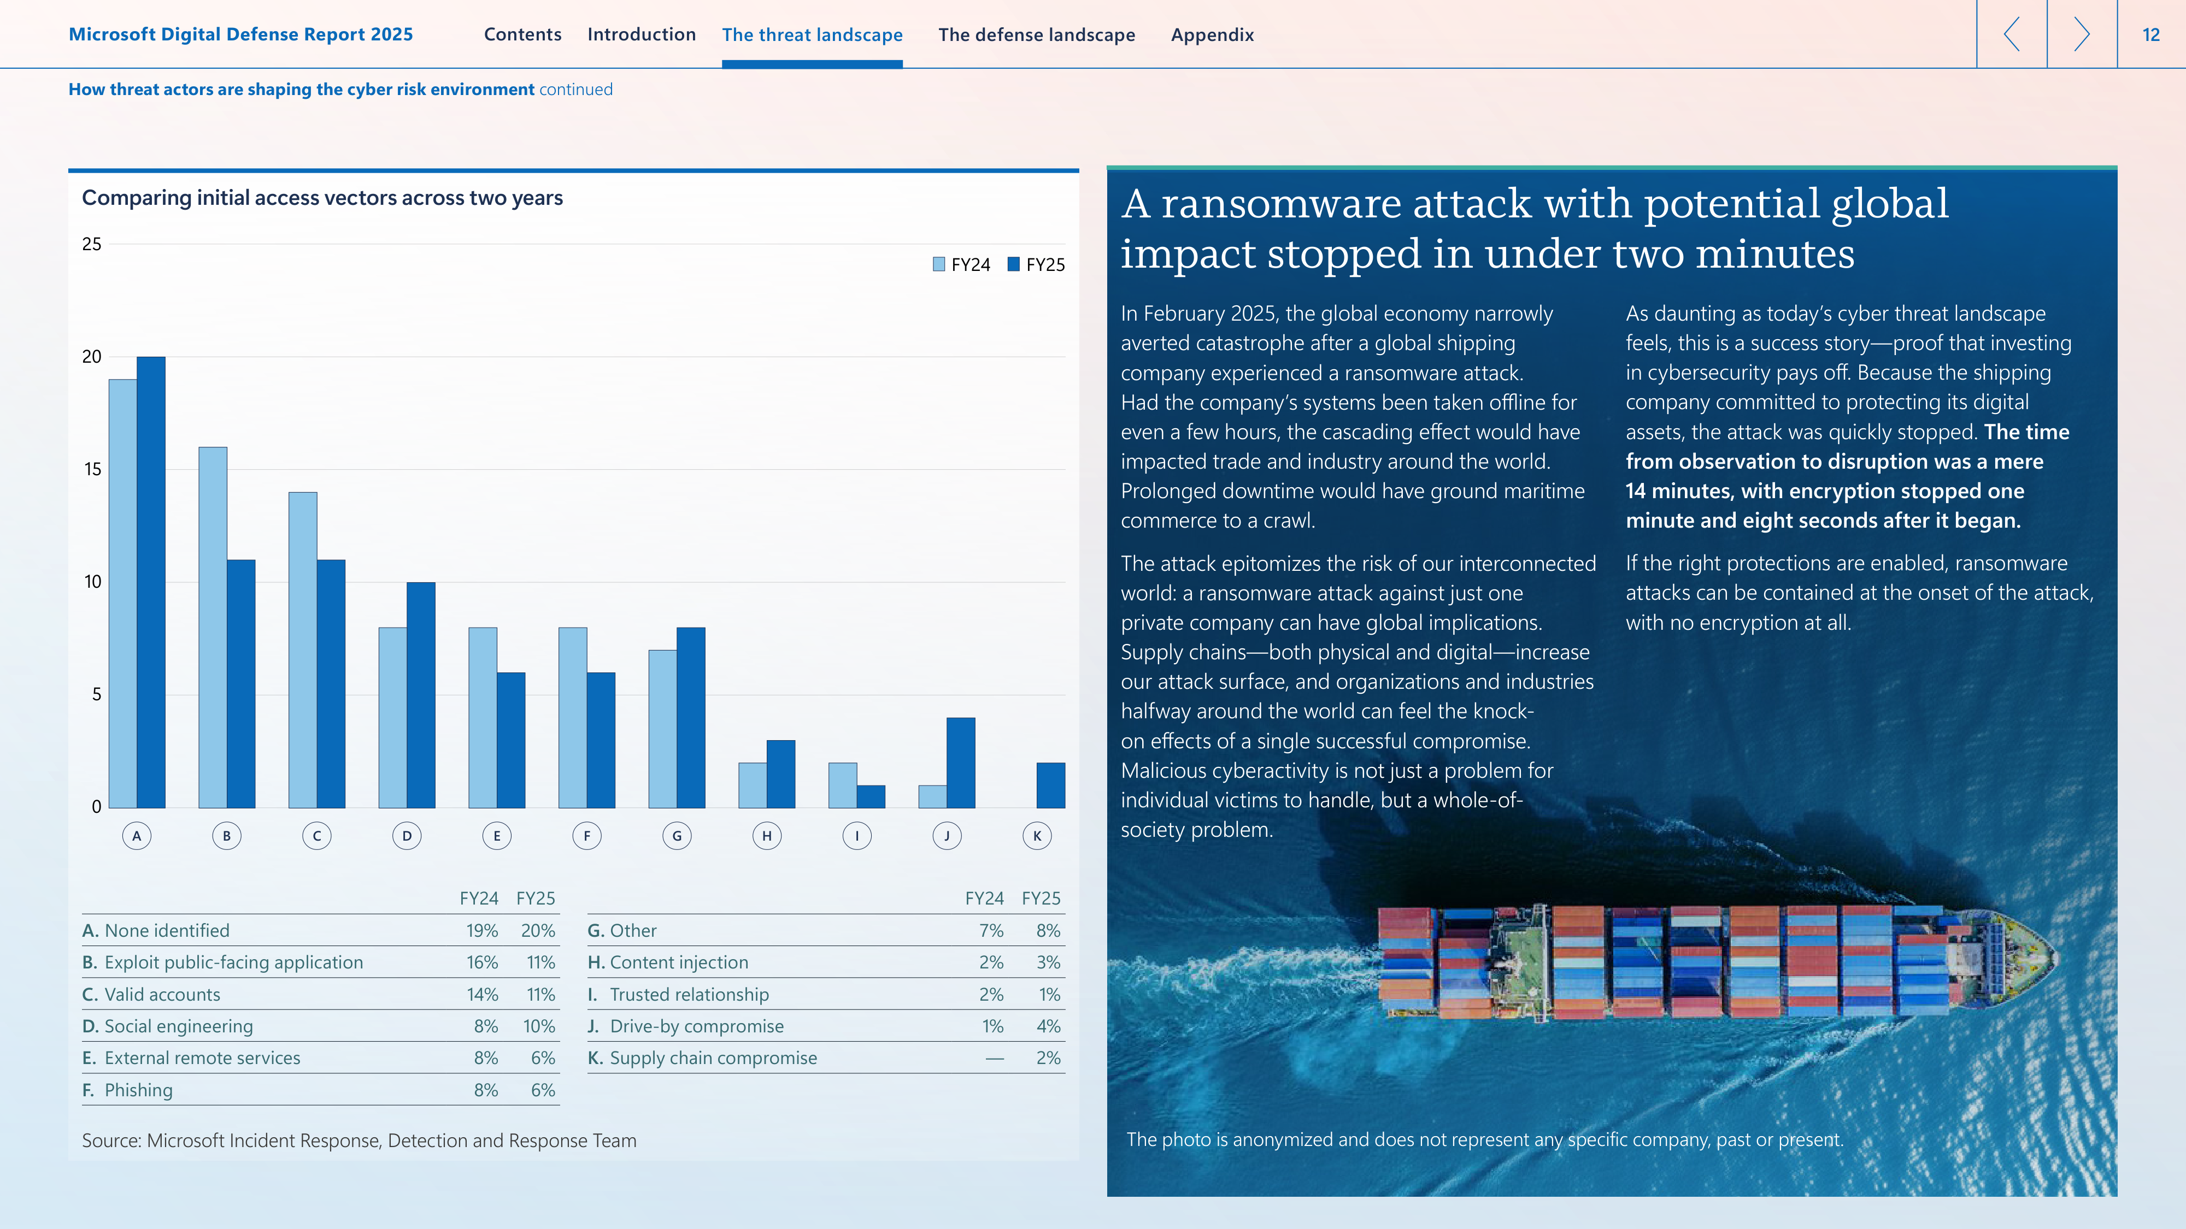
Task: Open the Introduction tab
Action: click(x=642, y=35)
